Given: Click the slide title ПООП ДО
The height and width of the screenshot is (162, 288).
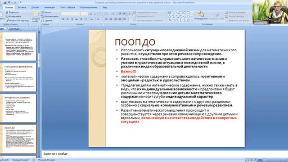Looking at the screenshot, I should pyautogui.click(x=135, y=42).
